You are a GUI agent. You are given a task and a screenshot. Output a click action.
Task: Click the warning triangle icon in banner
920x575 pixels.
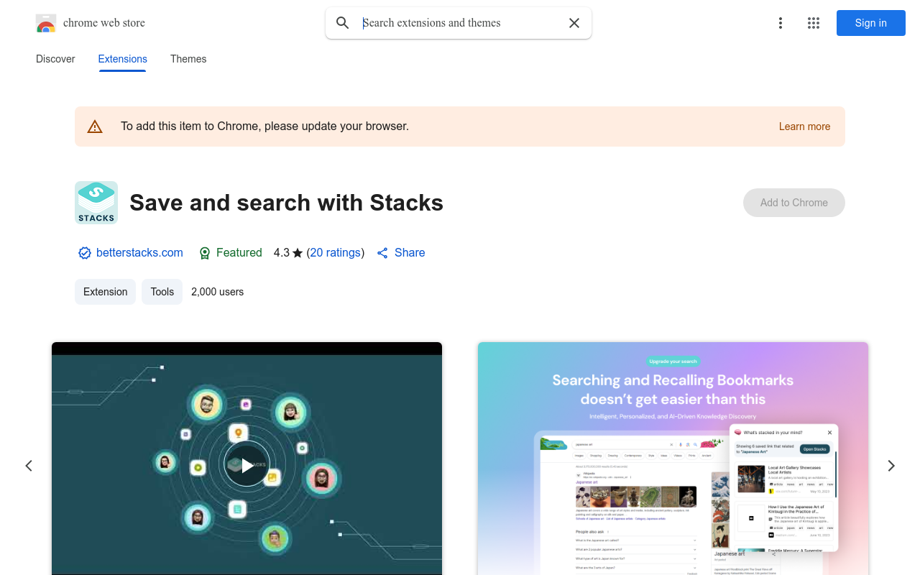95,126
